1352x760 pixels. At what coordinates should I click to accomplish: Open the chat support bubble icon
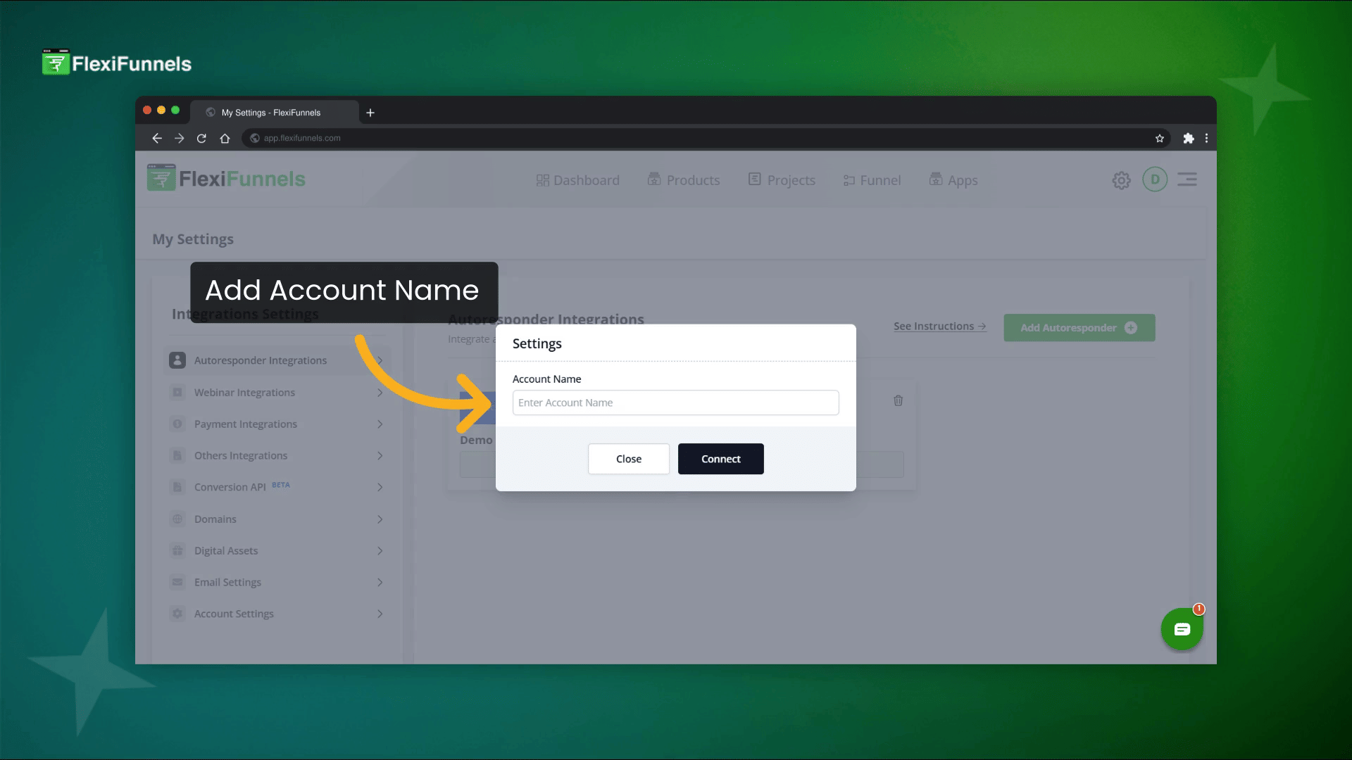click(x=1182, y=629)
